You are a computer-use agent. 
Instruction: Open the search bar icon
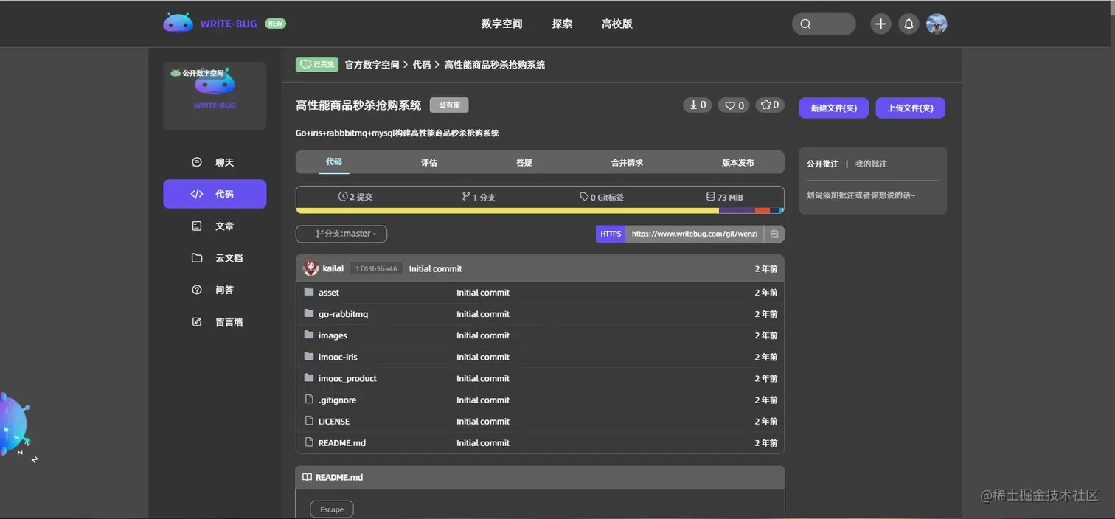tap(805, 24)
